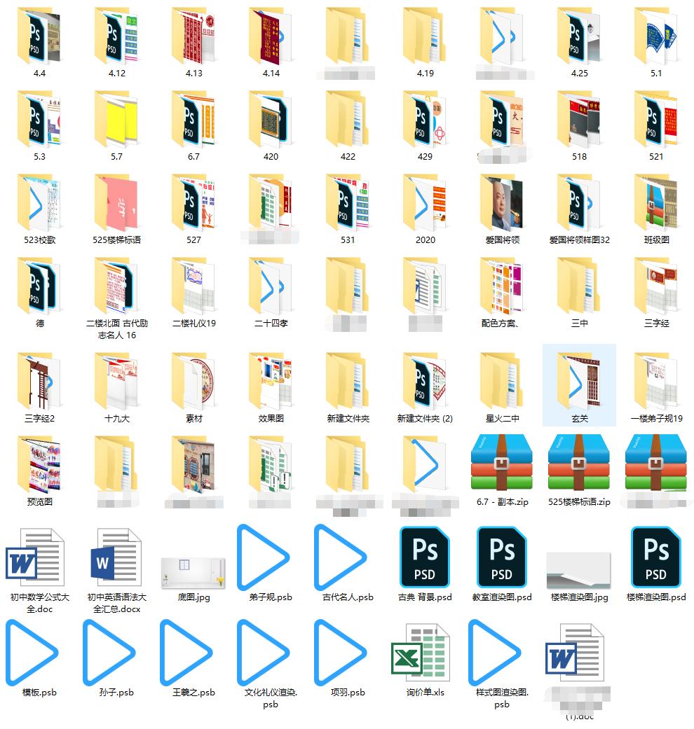Select the 孙子.psb file icon
694x729 pixels.
109,652
